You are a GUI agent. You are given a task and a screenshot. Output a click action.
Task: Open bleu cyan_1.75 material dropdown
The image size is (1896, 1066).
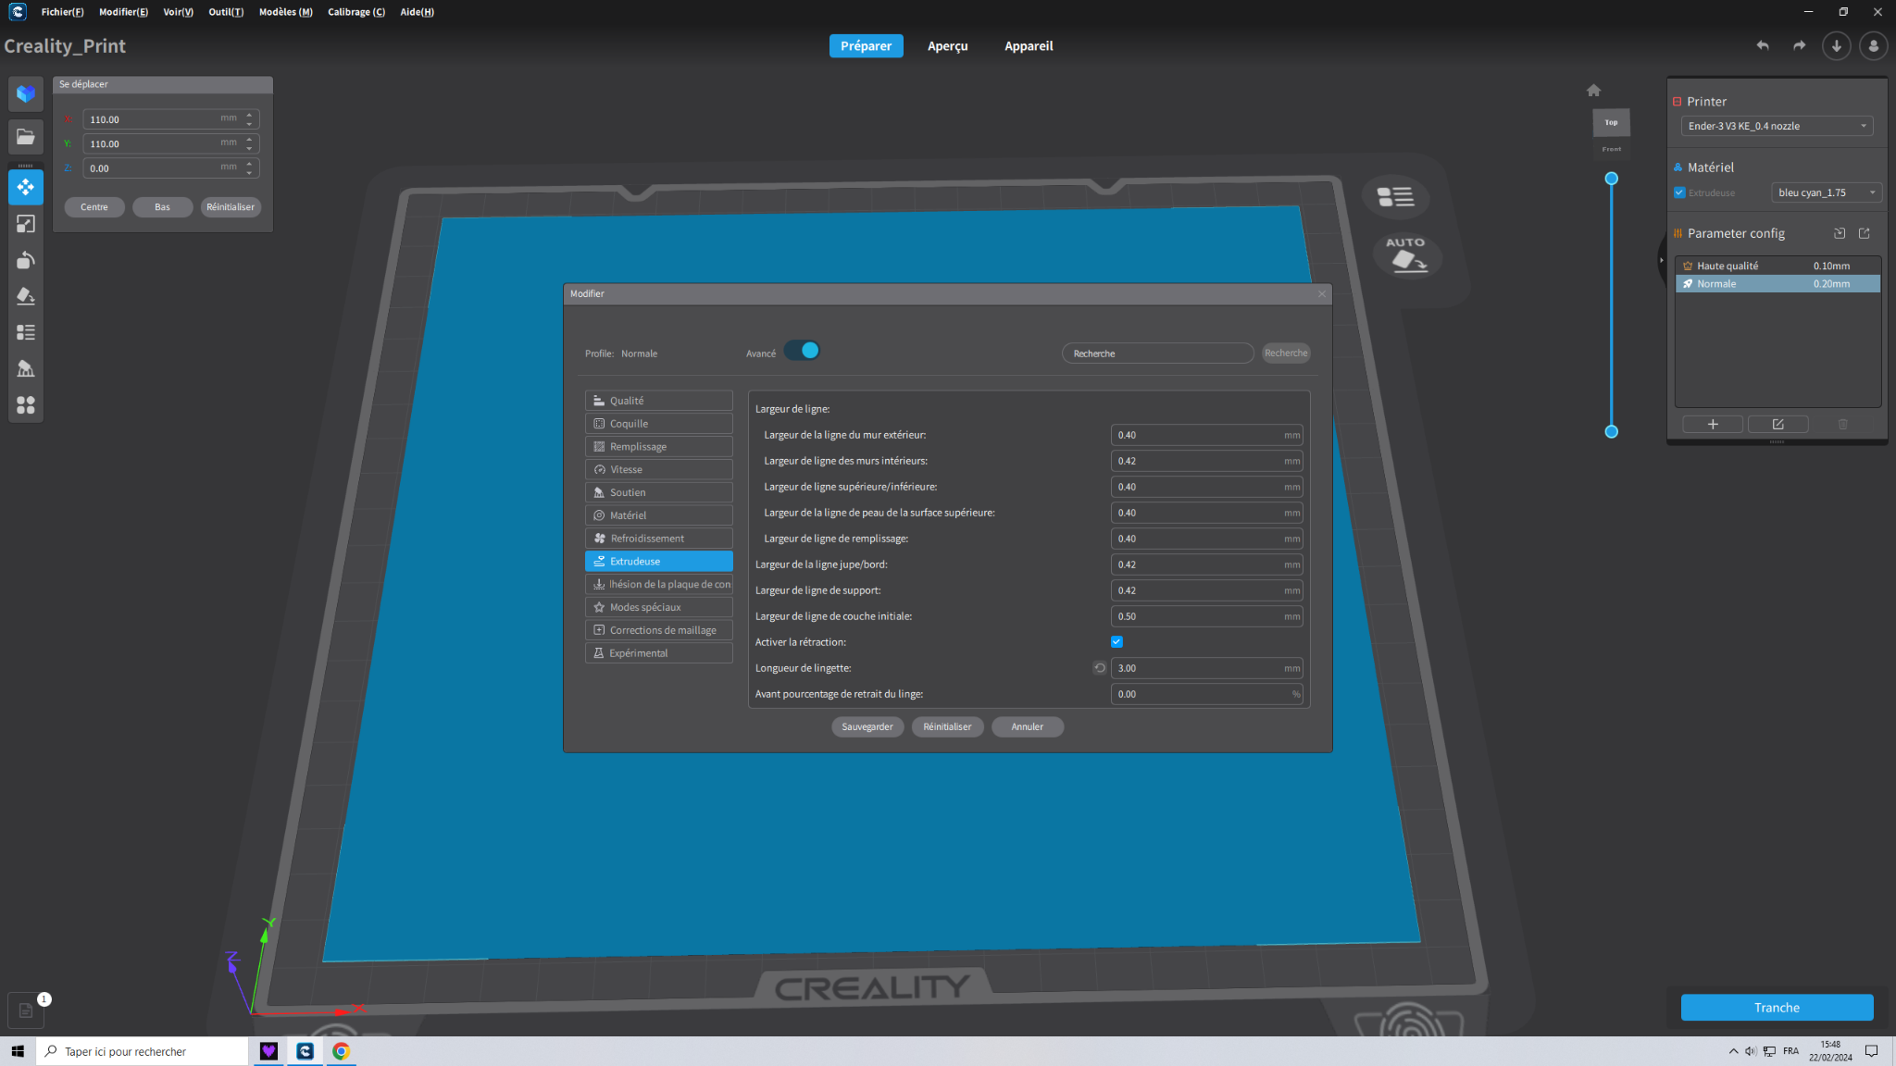(1827, 192)
